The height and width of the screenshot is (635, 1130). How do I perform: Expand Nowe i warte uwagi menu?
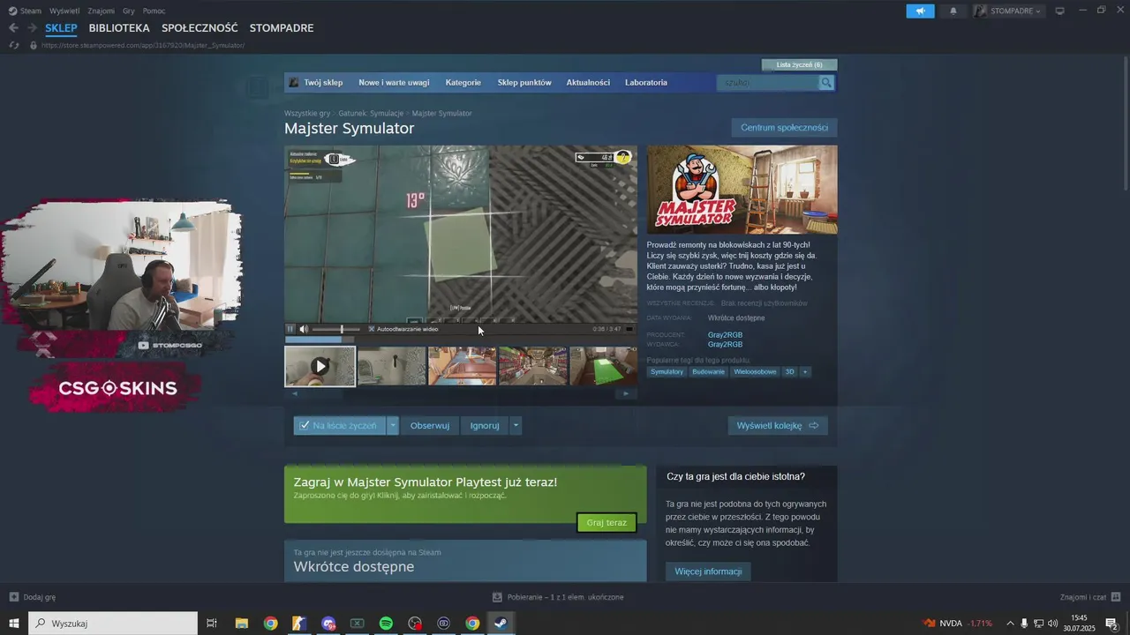pyautogui.click(x=394, y=83)
